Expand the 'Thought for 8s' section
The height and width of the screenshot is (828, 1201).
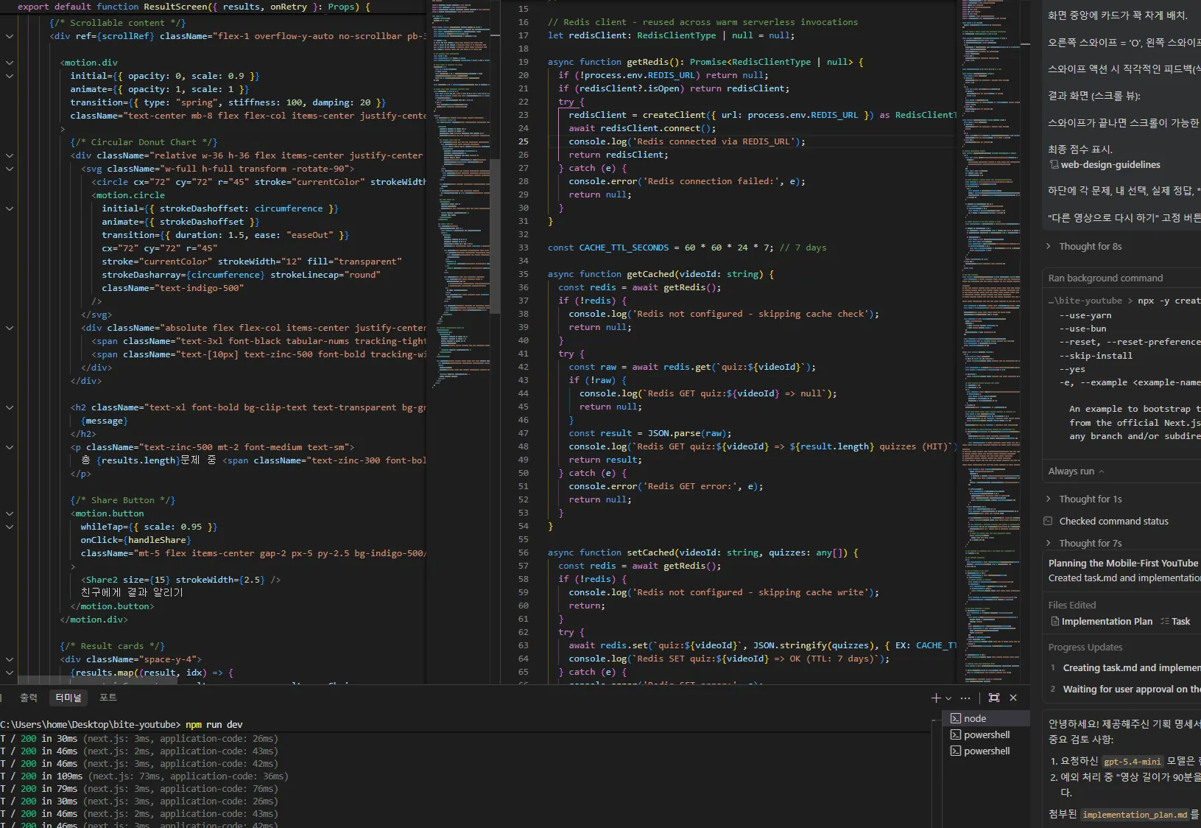pos(1090,247)
